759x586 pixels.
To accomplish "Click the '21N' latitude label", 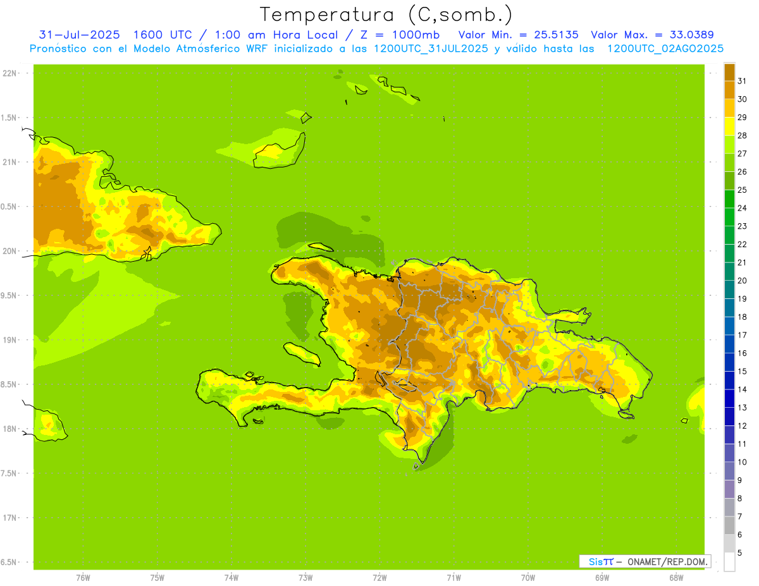I will tap(9, 162).
